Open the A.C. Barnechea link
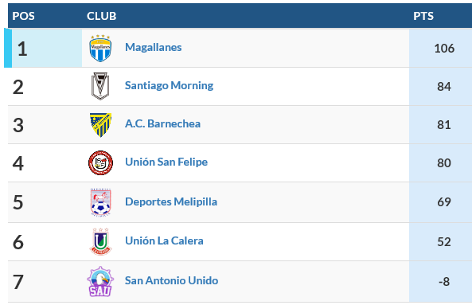The width and height of the screenshot is (472, 305). pos(162,123)
